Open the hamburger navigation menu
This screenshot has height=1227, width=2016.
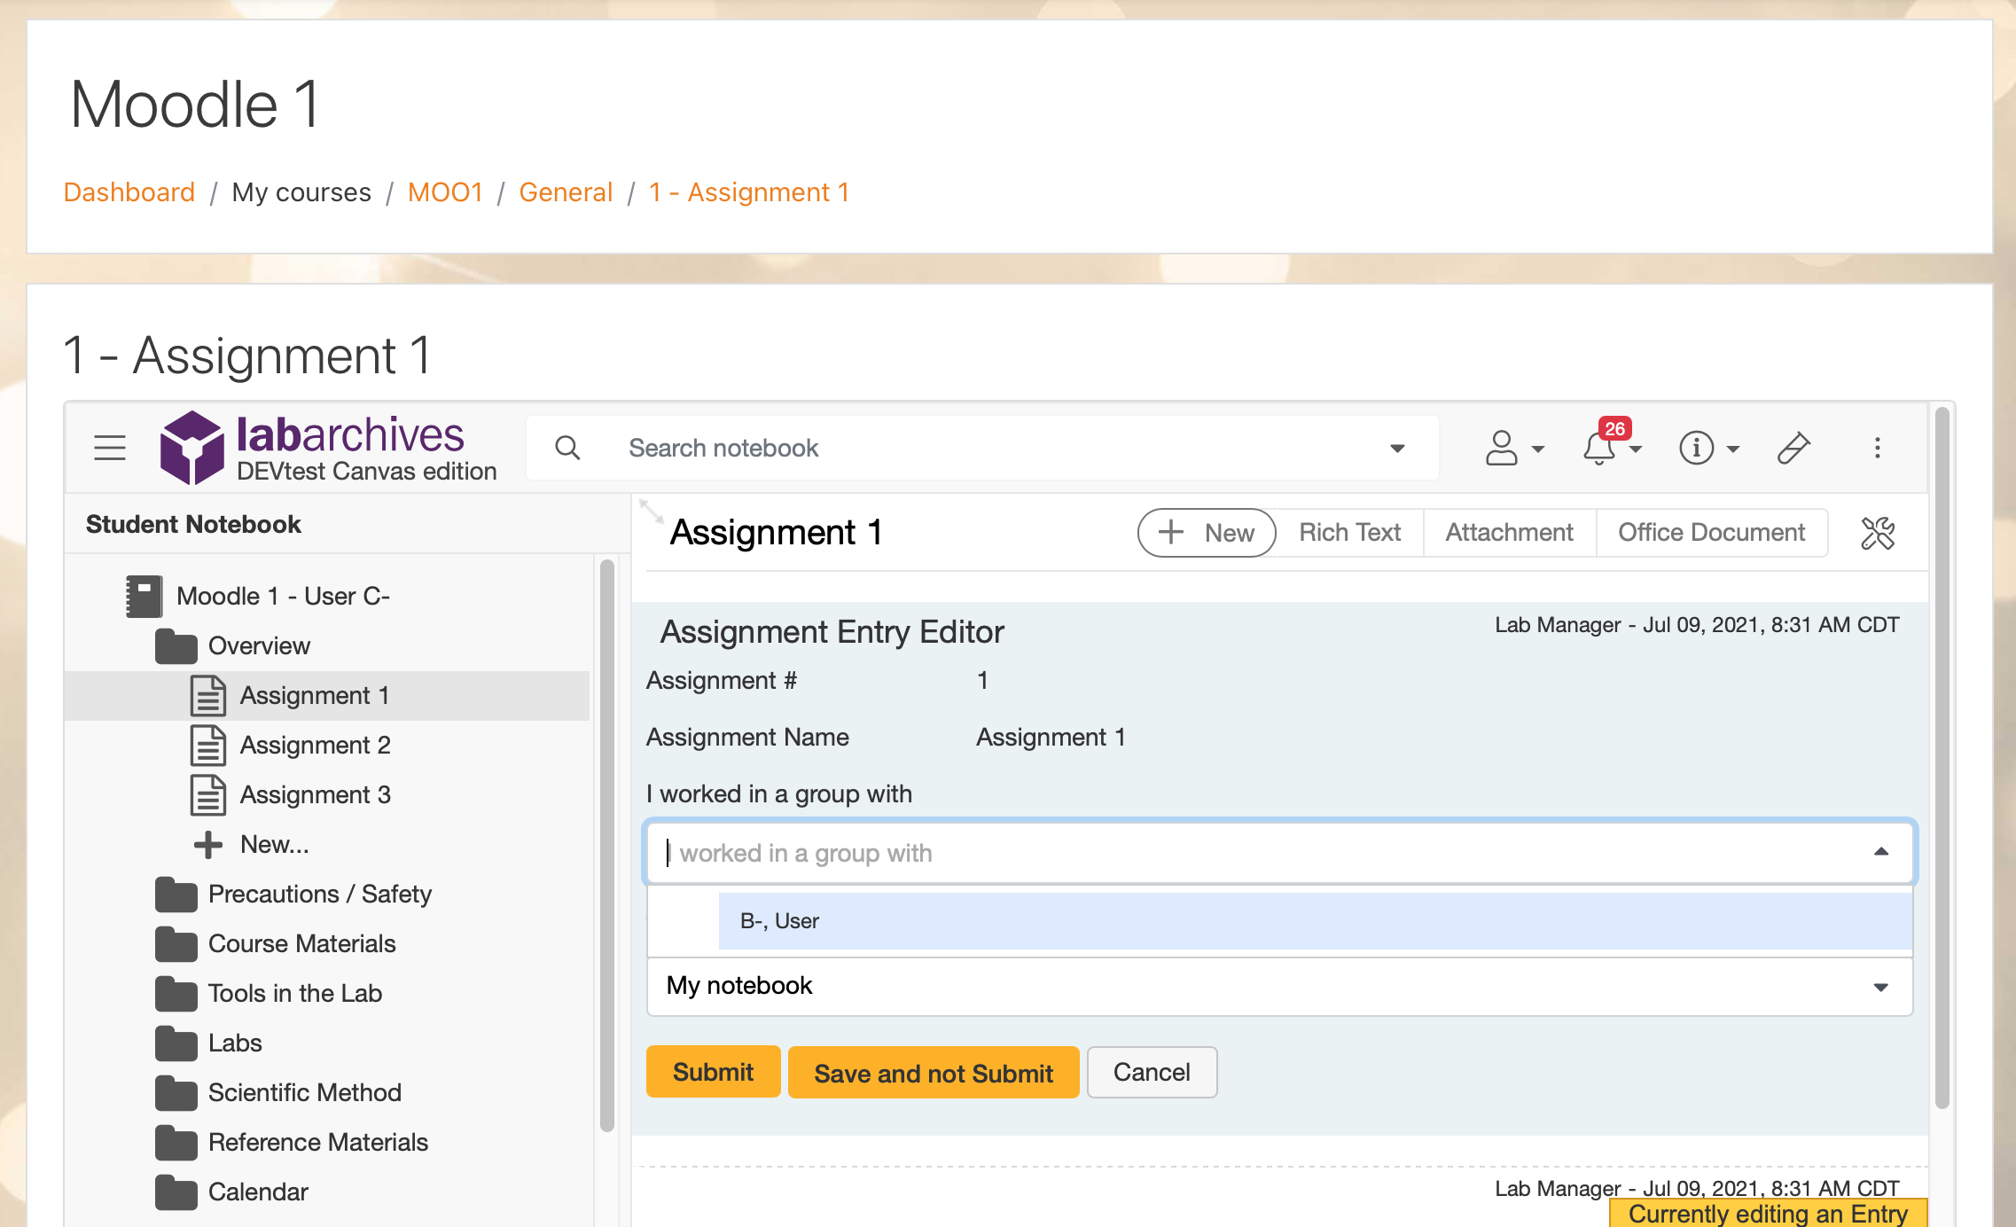[x=110, y=448]
